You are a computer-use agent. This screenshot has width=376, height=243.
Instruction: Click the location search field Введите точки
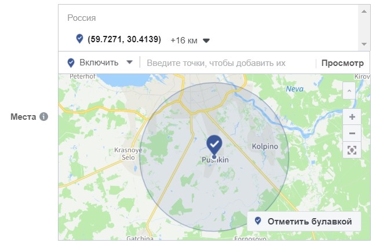(x=228, y=63)
